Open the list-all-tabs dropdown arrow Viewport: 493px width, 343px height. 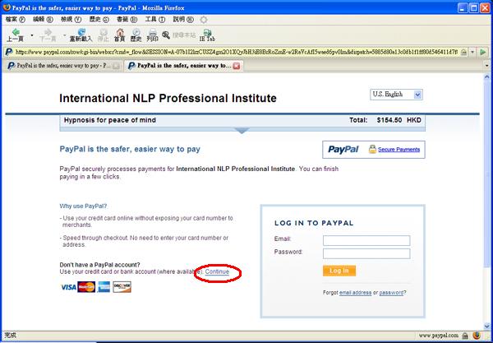pyautogui.click(x=487, y=66)
